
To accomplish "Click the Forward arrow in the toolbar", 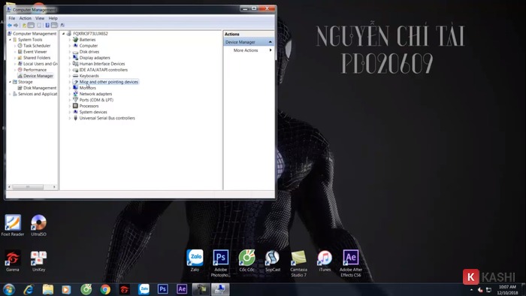I will (16, 25).
